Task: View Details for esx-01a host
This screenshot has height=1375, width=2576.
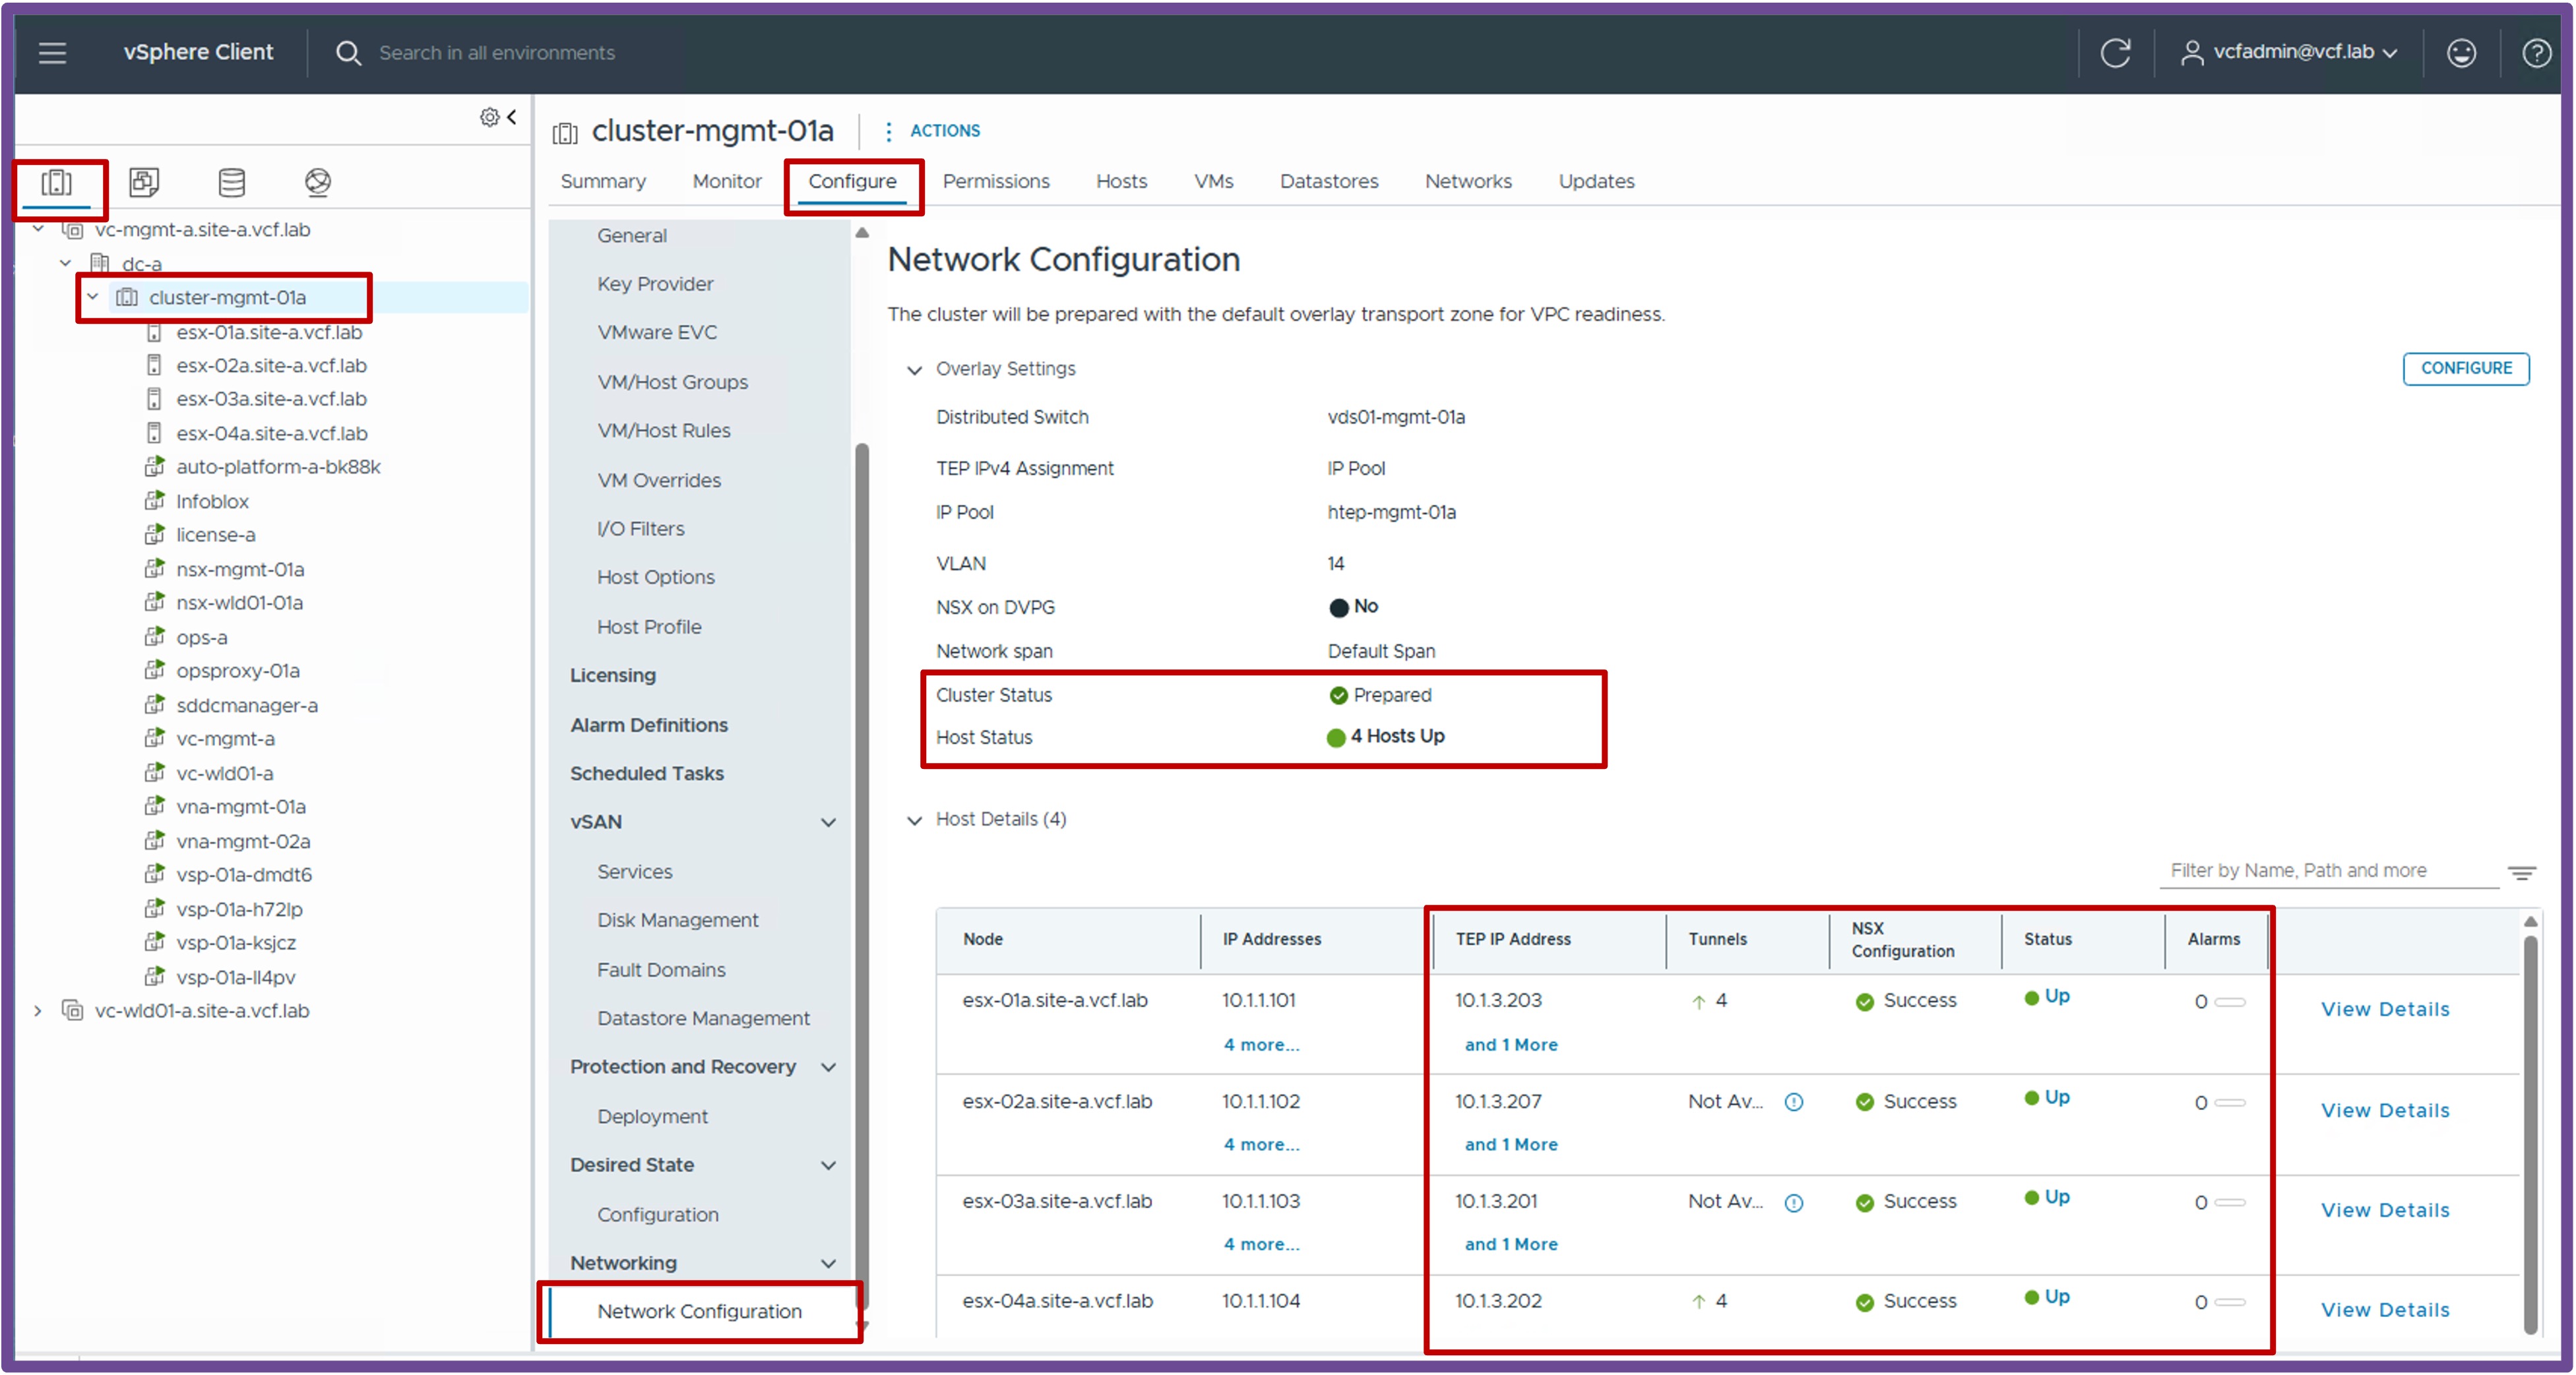Action: click(x=2385, y=1010)
